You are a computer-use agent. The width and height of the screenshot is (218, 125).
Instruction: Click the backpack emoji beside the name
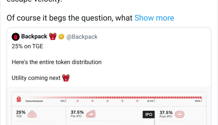point(52,37)
